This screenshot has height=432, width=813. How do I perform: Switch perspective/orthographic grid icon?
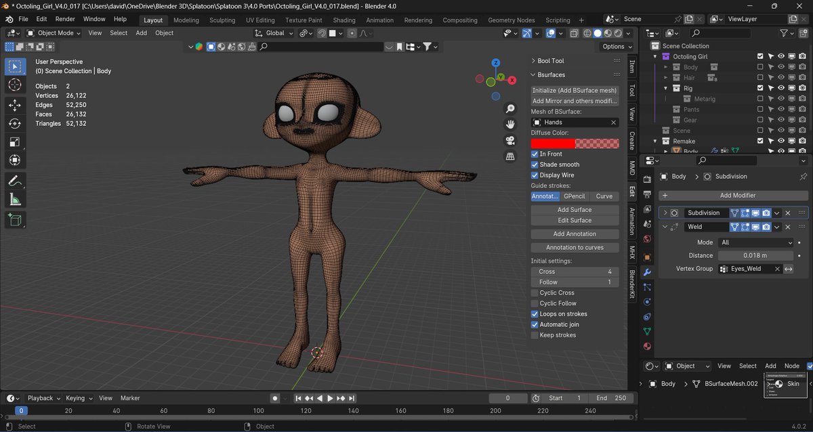(x=510, y=156)
